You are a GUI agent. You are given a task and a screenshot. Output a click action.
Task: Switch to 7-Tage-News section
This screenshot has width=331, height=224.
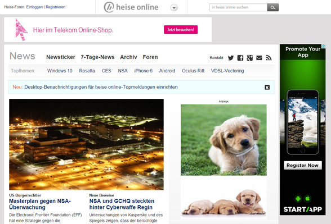[97, 57]
